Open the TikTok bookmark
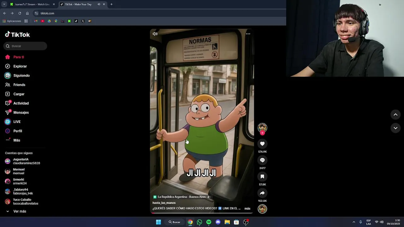The height and width of the screenshot is (227, 404). click(76, 21)
